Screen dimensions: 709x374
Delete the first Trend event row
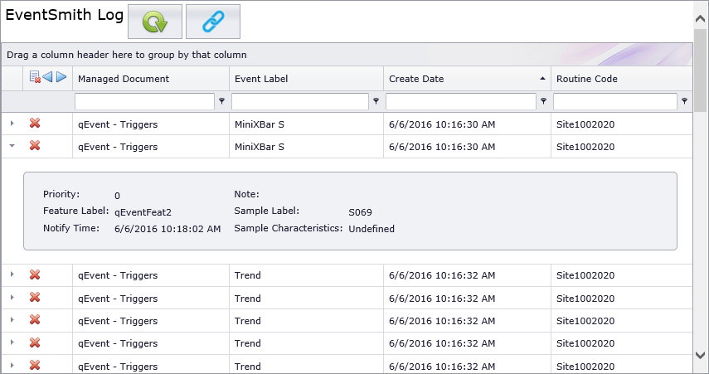point(35,275)
